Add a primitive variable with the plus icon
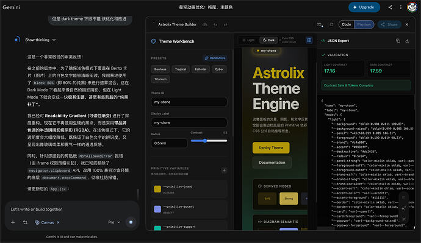 tap(224, 171)
